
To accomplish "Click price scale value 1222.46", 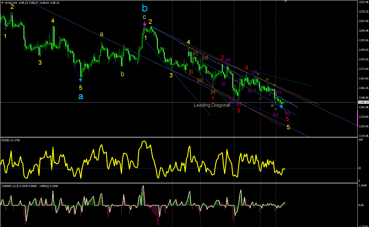I will point(363,2).
